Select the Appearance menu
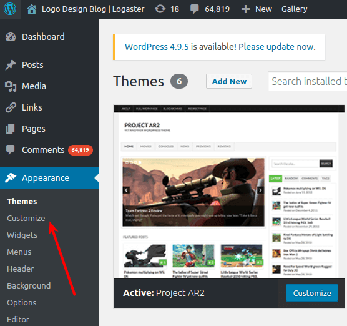This screenshot has width=347, height=326. coord(49,178)
